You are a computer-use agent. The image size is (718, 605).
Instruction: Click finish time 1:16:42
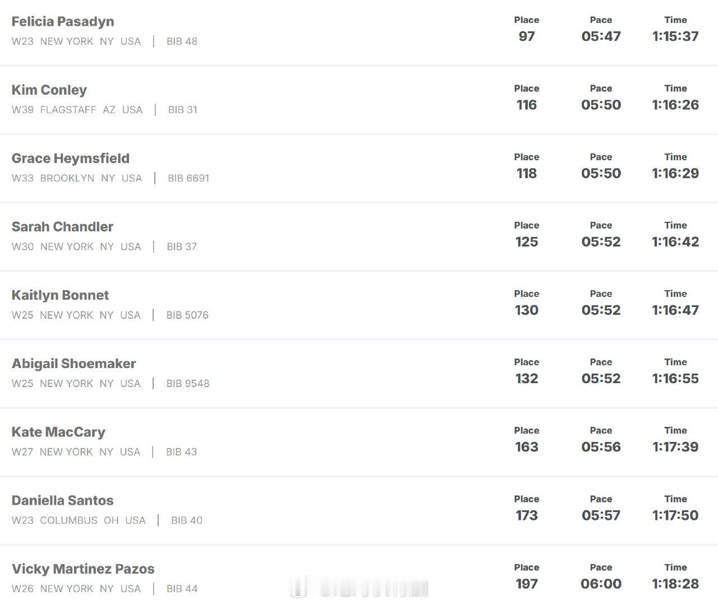(675, 241)
